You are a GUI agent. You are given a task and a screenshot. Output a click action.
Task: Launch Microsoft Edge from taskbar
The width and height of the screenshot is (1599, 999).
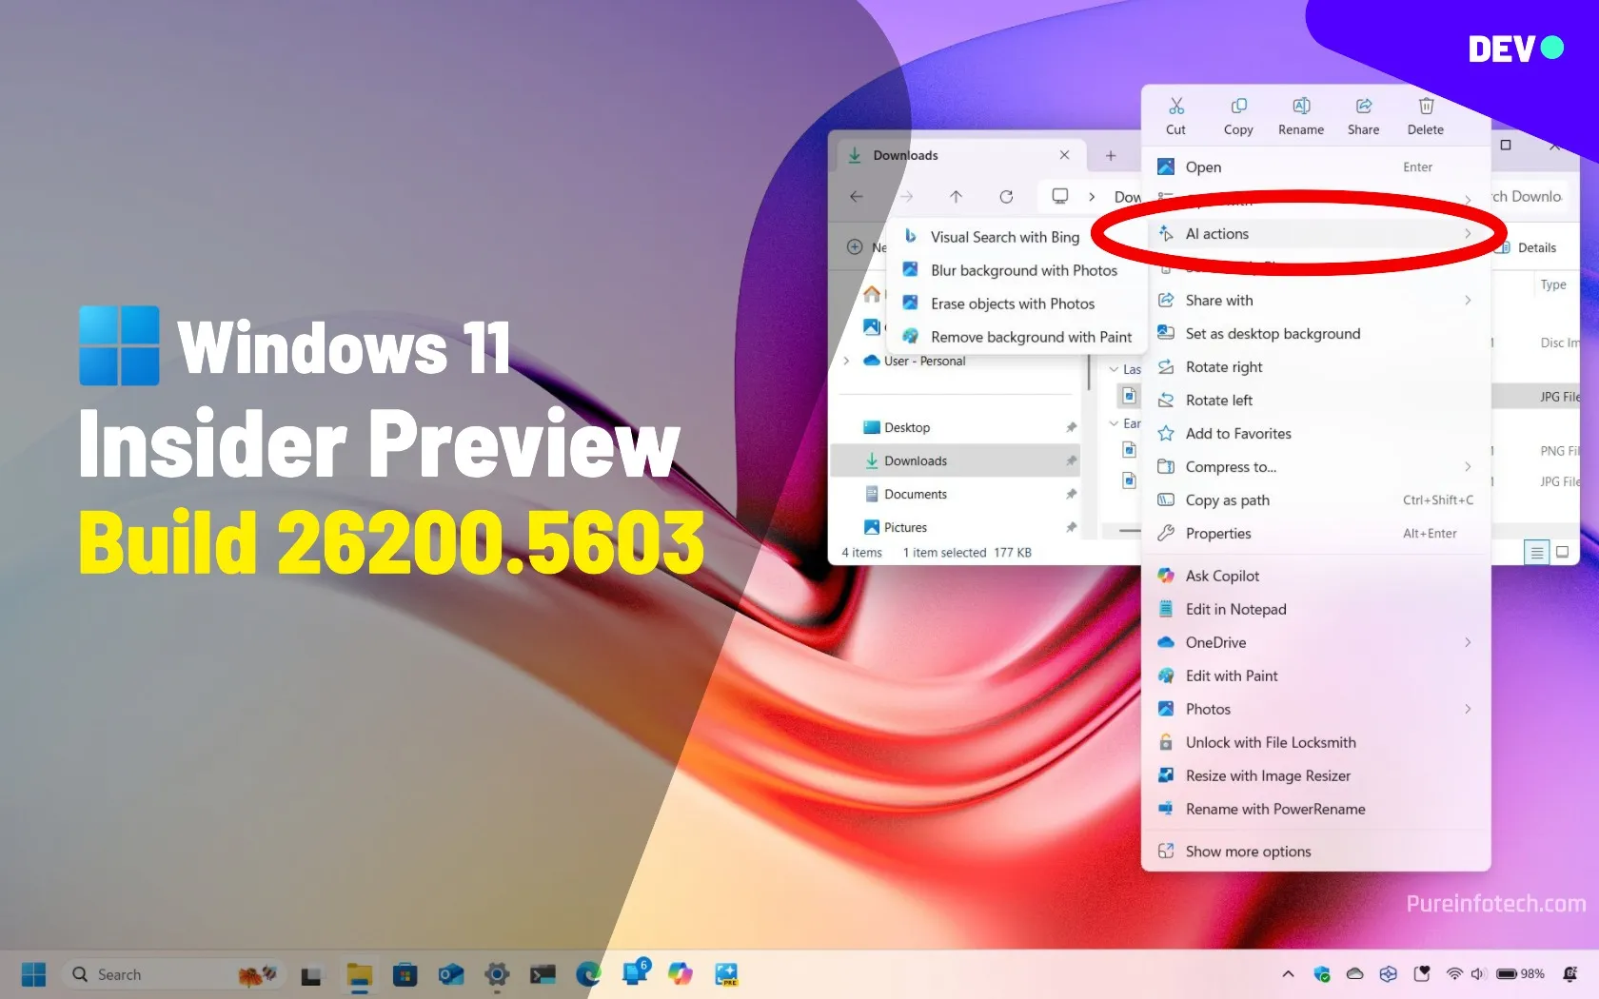[x=589, y=974]
